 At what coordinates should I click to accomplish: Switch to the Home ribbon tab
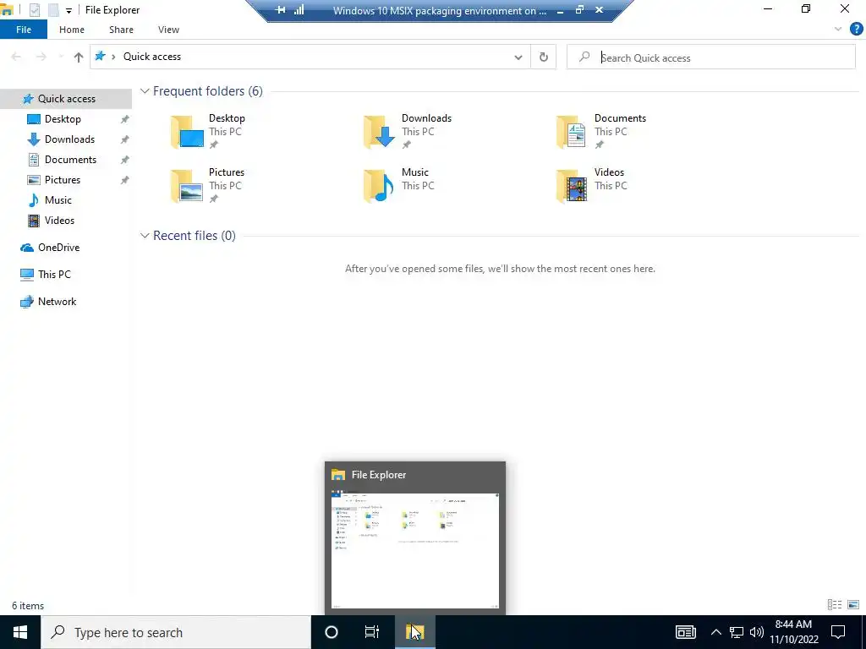click(x=72, y=30)
